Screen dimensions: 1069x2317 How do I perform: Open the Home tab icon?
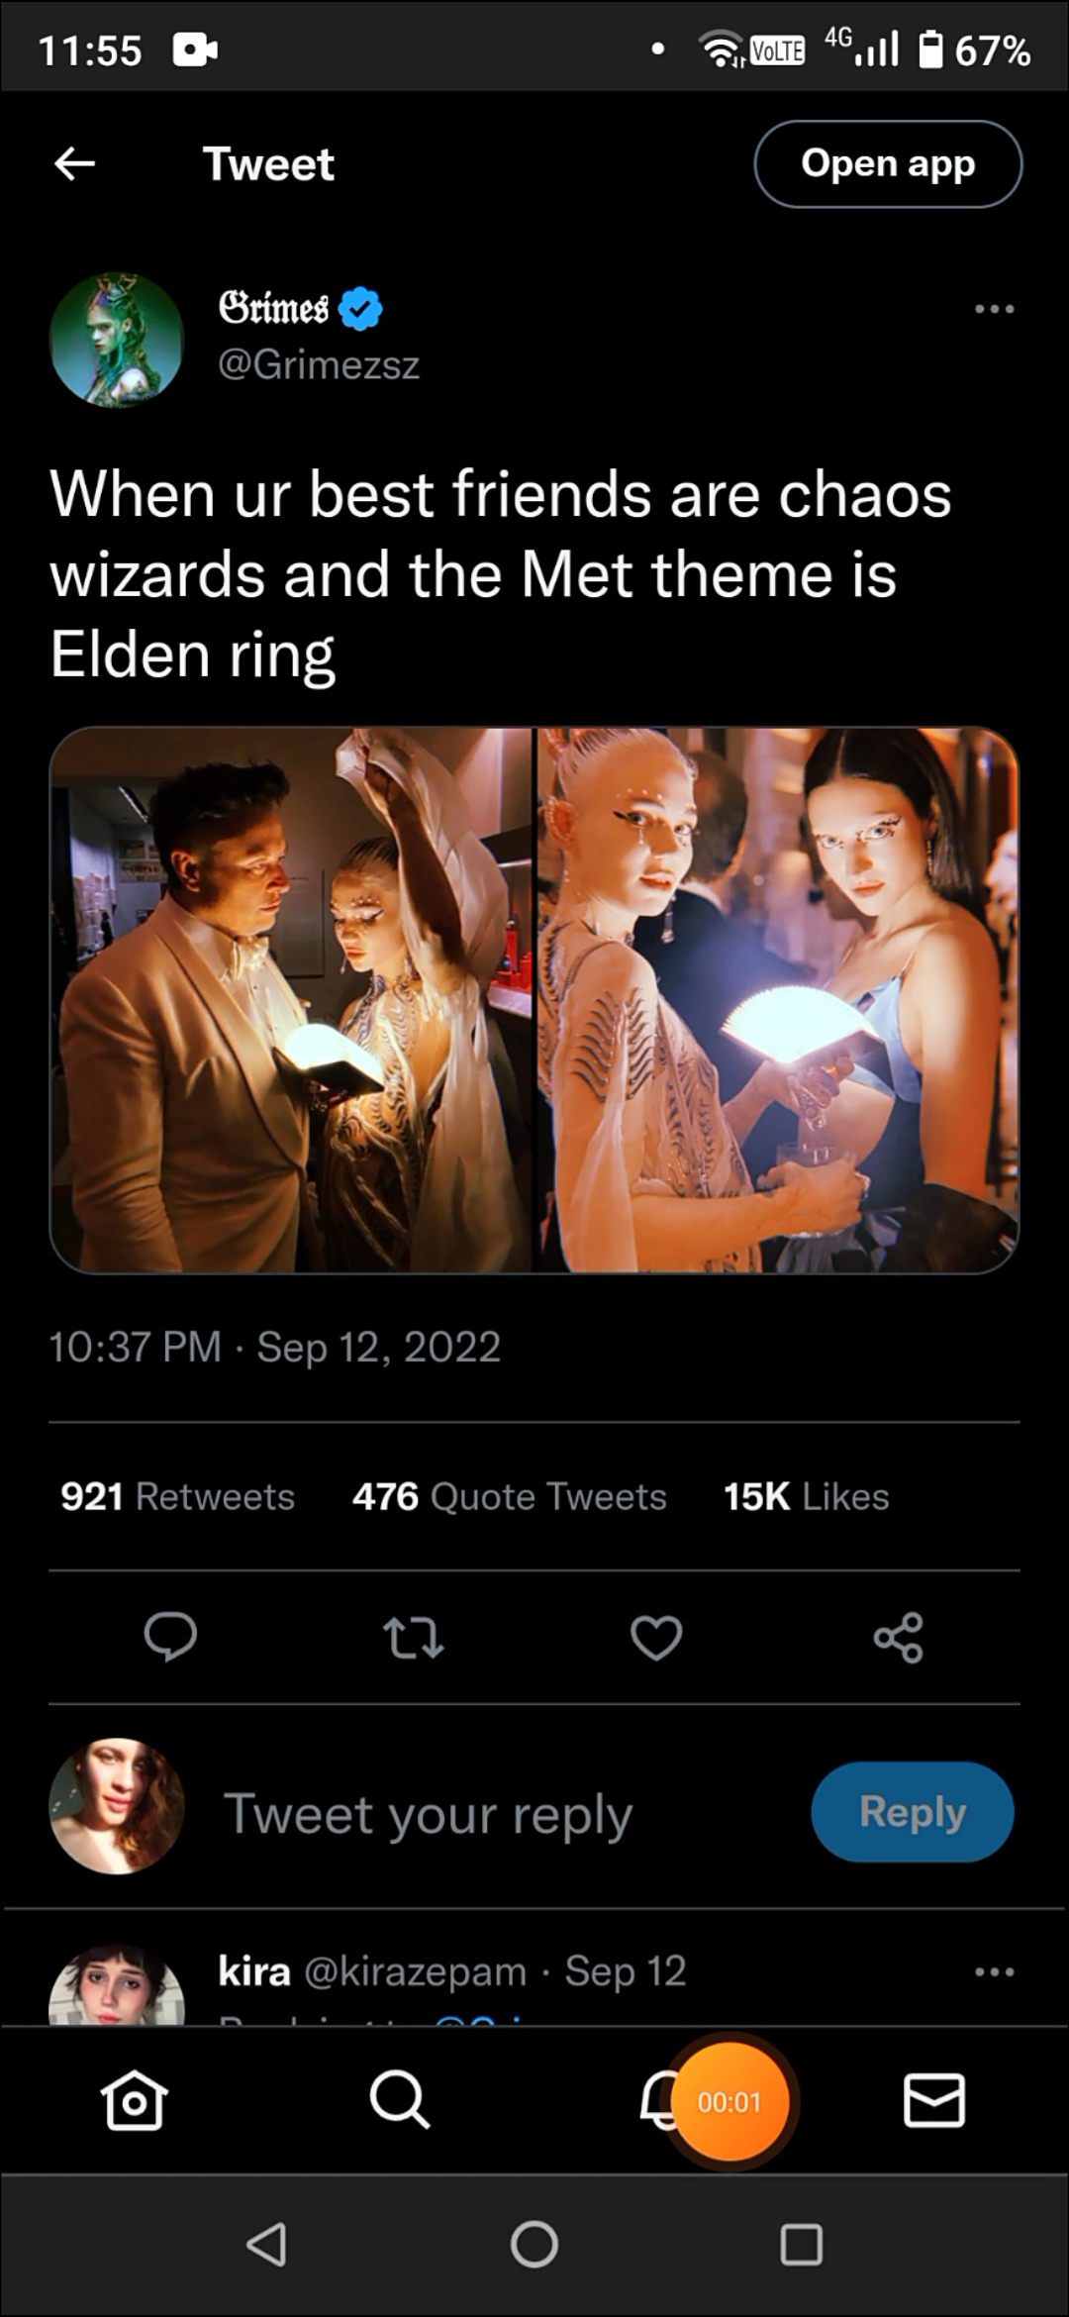point(134,2100)
